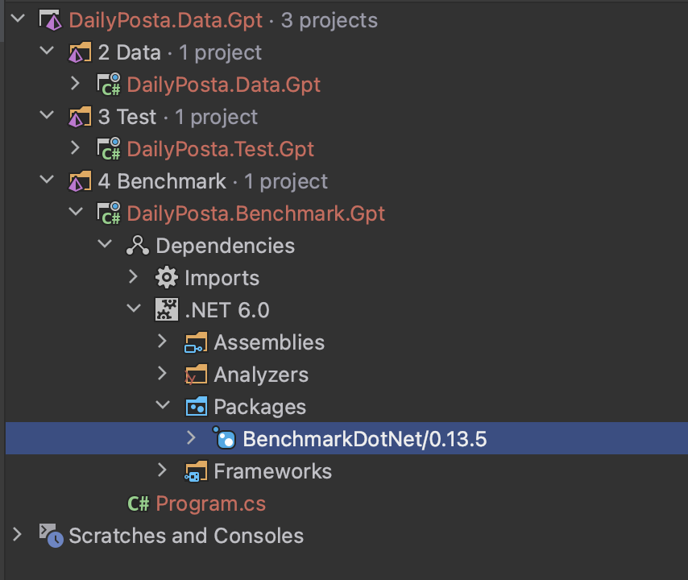
Task: Expand the BenchmarkDotNet/0.13.5 package
Action: pyautogui.click(x=191, y=439)
